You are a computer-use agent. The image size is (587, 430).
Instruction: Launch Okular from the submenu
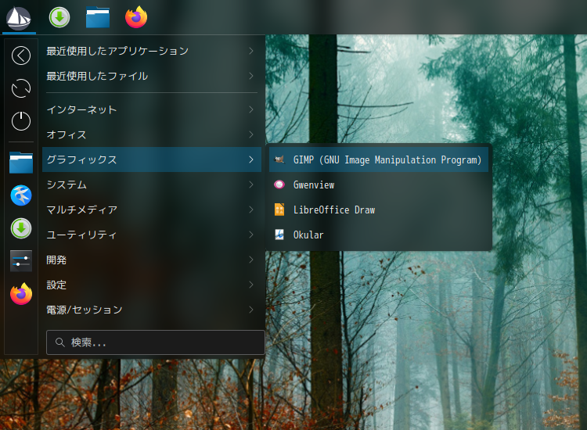[x=379, y=235]
